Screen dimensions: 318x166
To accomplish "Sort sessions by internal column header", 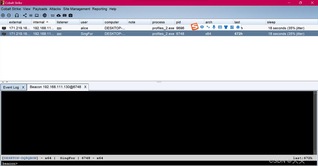I will [43, 22].
